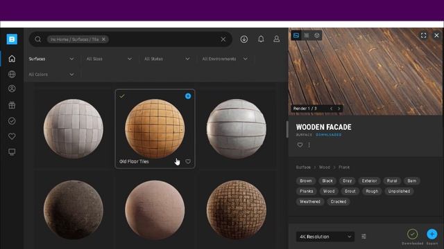The image size is (444, 249).
Task: Select the pink plain sphere thumbnail
Action: (x=155, y=210)
